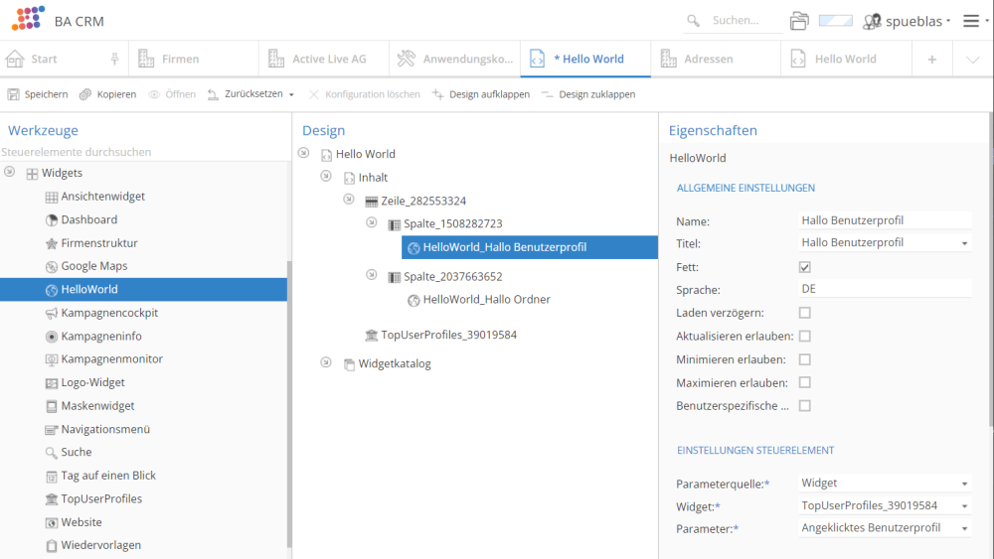Screen dimensions: 994x559
Task: Switch to the Firmen tab
Action: pyautogui.click(x=180, y=59)
